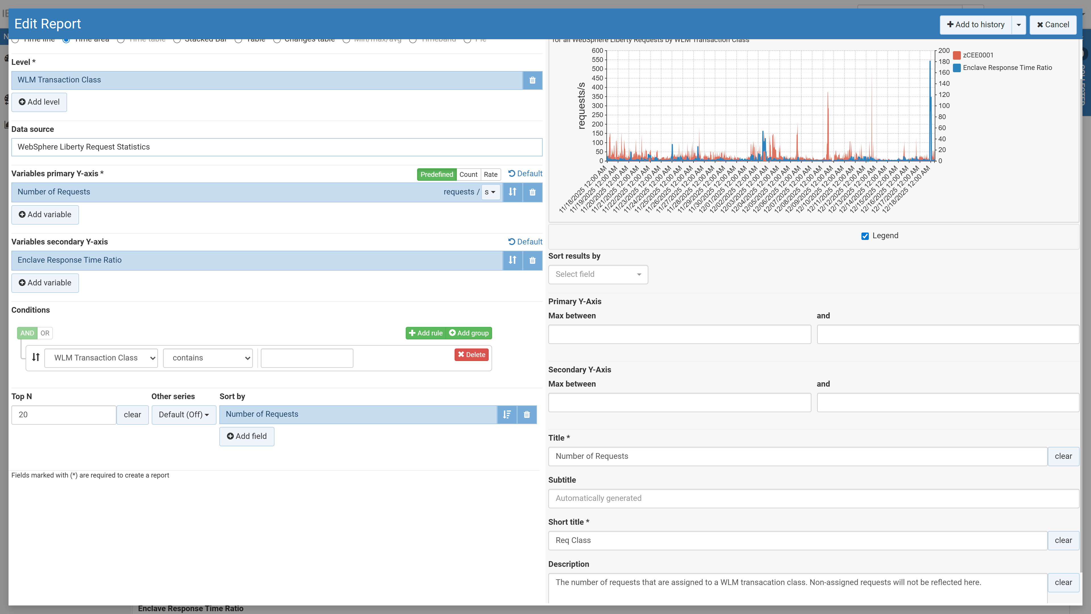Toggle the Legend checkbox

click(x=865, y=236)
